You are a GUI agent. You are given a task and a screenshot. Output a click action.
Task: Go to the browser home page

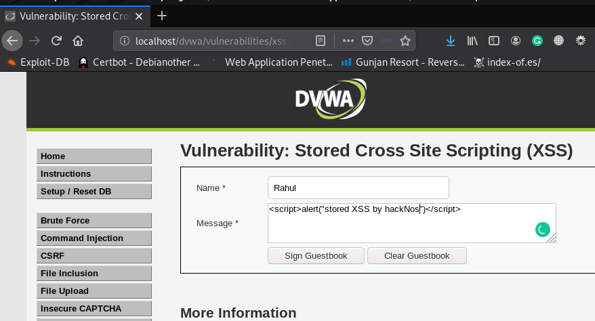click(x=78, y=41)
